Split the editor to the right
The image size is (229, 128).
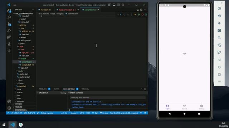click(x=141, y=10)
